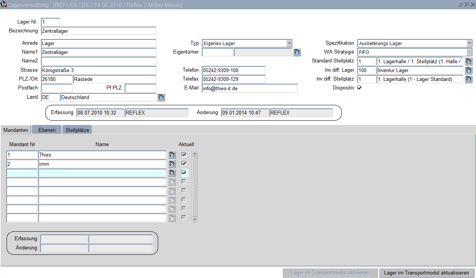The image size is (476, 278).
Task: Click lookup icon in imm mandant row
Action: click(172, 164)
